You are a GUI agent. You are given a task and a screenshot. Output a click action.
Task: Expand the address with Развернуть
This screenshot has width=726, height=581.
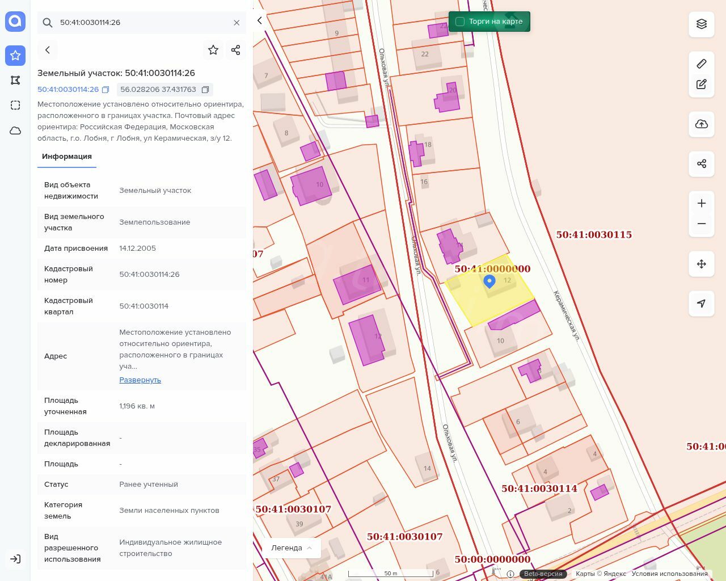point(140,380)
